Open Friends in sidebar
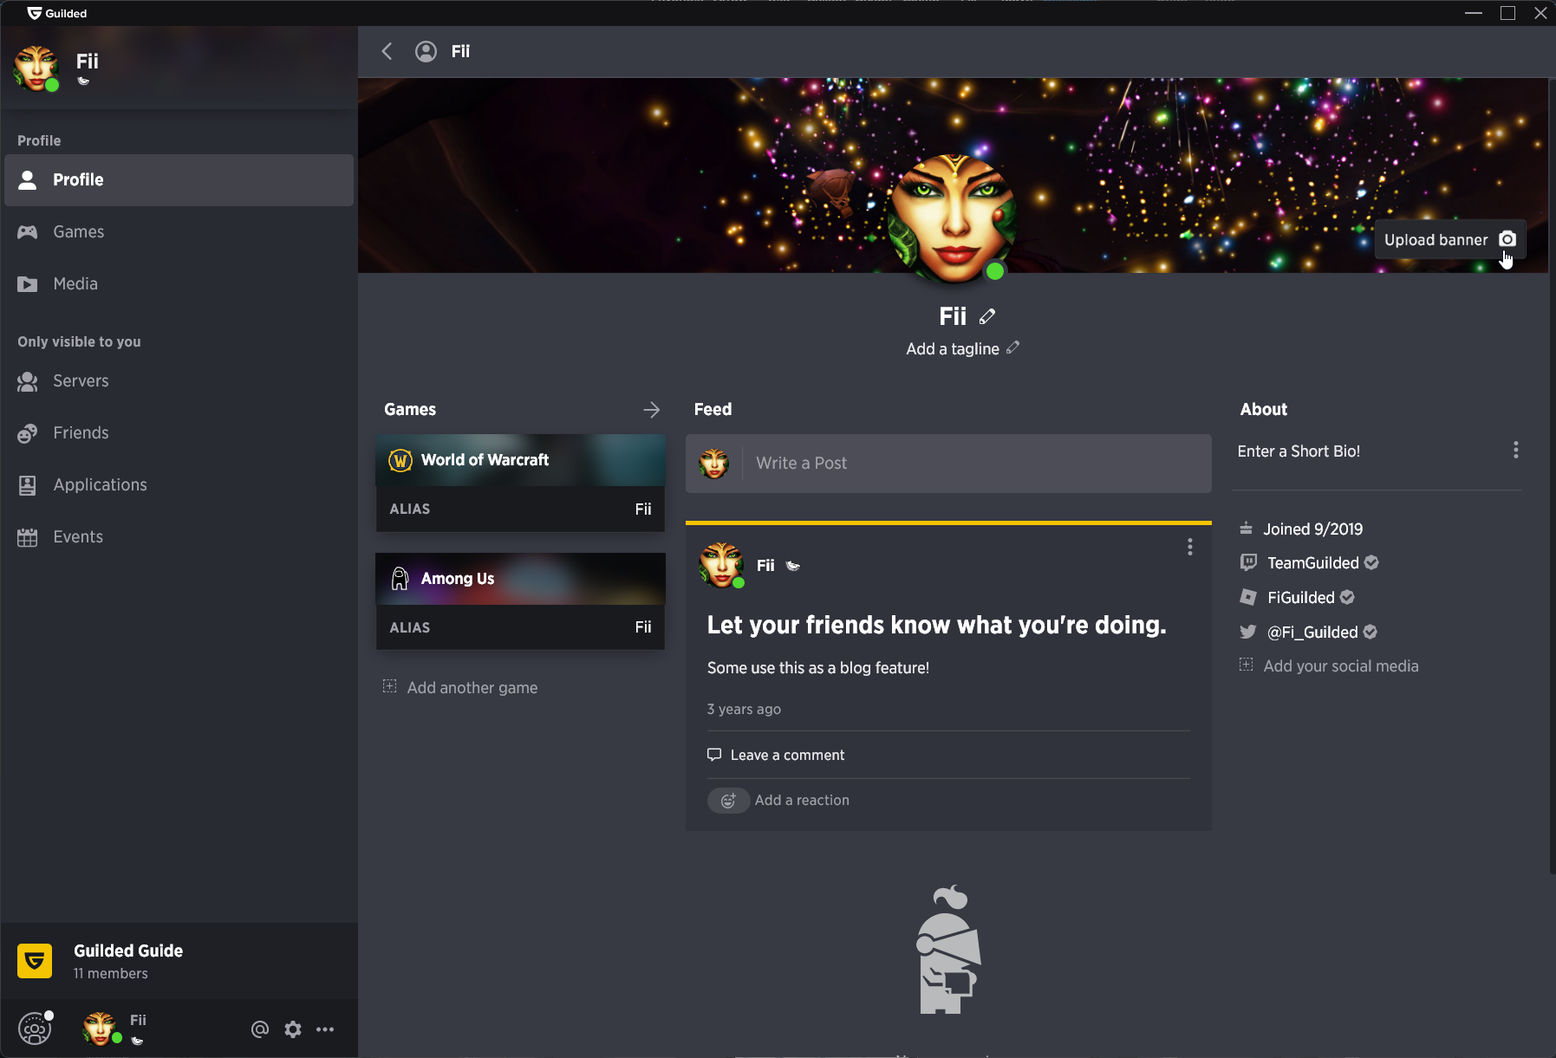This screenshot has width=1556, height=1058. pos(179,433)
